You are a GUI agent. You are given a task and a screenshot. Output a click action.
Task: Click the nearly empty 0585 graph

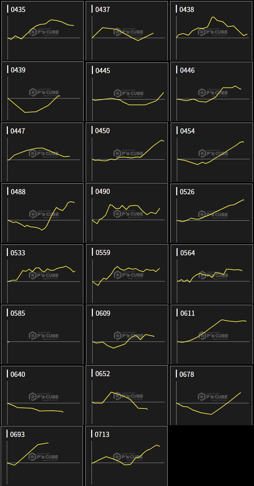click(43, 335)
